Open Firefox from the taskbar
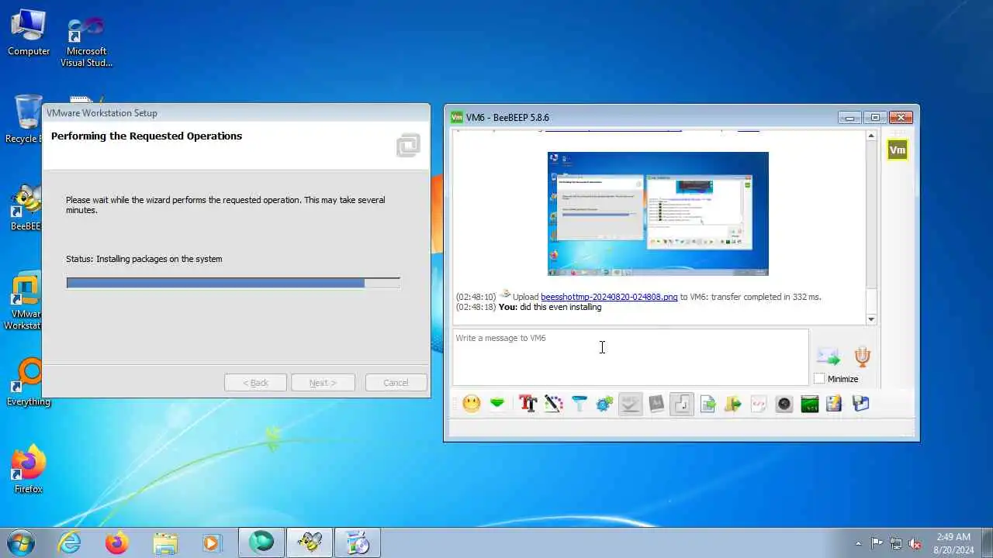993x558 pixels. pyautogui.click(x=117, y=542)
